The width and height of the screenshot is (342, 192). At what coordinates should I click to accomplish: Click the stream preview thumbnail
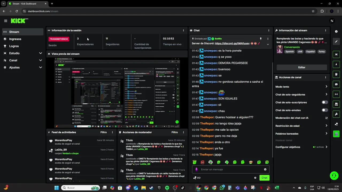(x=117, y=93)
